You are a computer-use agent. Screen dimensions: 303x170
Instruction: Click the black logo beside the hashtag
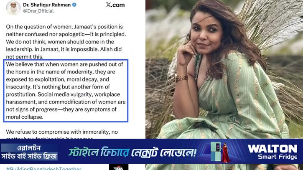click(x=119, y=167)
